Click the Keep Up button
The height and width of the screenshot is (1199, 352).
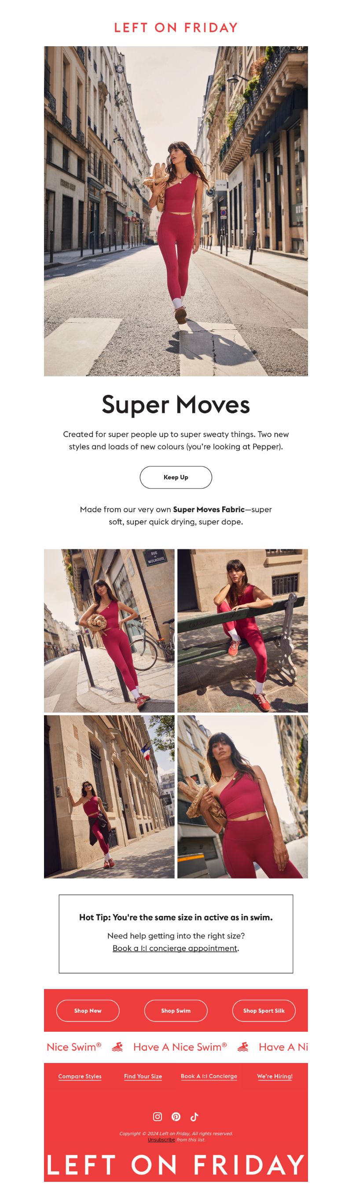pos(176,477)
